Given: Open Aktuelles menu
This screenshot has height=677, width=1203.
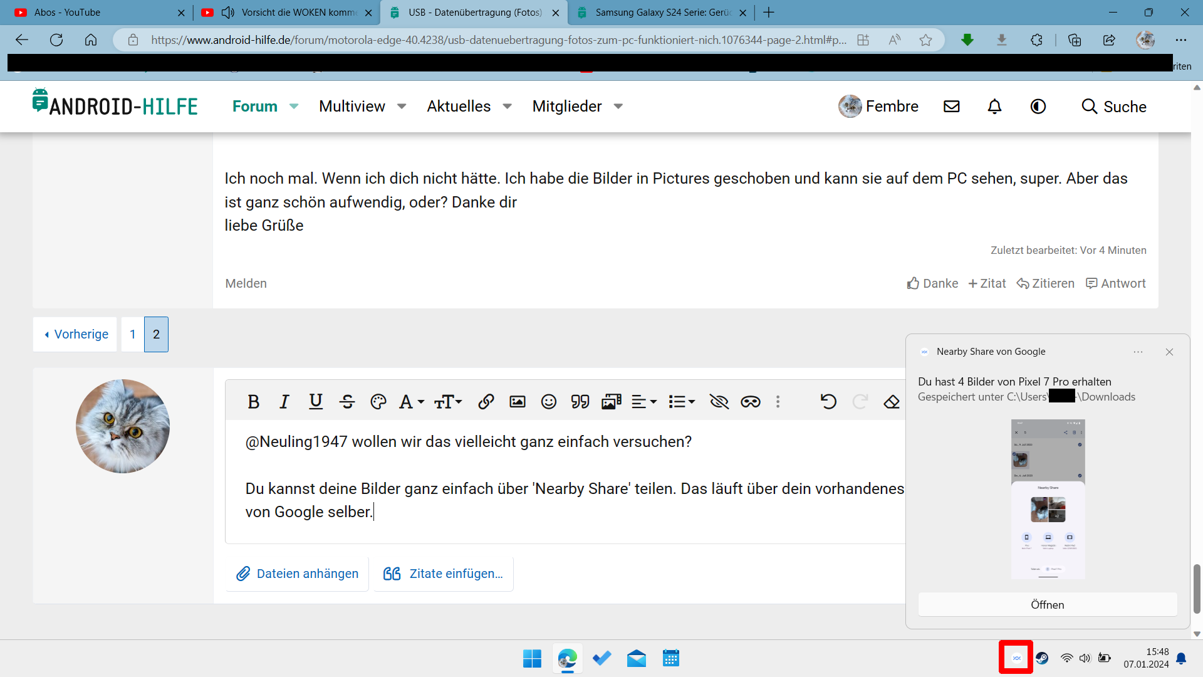Looking at the screenshot, I should tap(459, 107).
